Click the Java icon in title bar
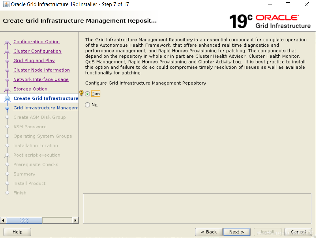Viewport: 316px width, 238px height. pos(6,4)
